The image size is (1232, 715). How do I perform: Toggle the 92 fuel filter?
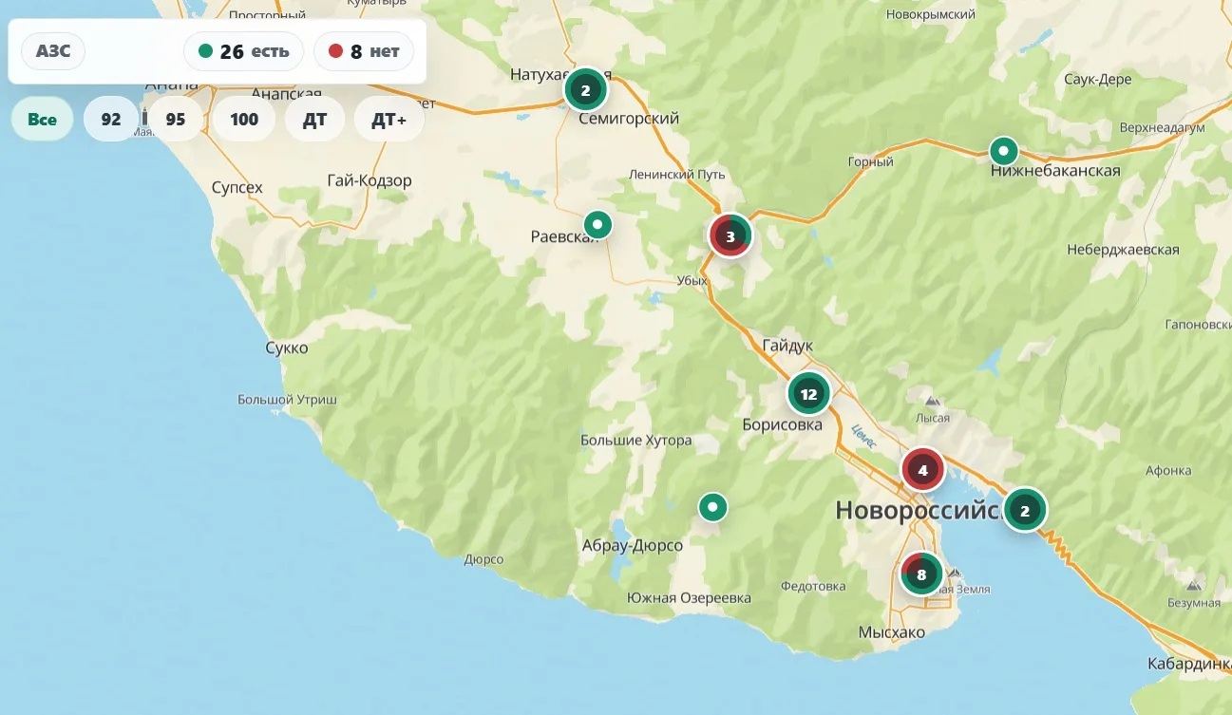click(111, 120)
